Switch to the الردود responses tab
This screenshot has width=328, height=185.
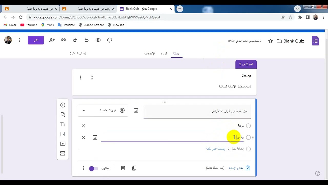pyautogui.click(x=164, y=53)
